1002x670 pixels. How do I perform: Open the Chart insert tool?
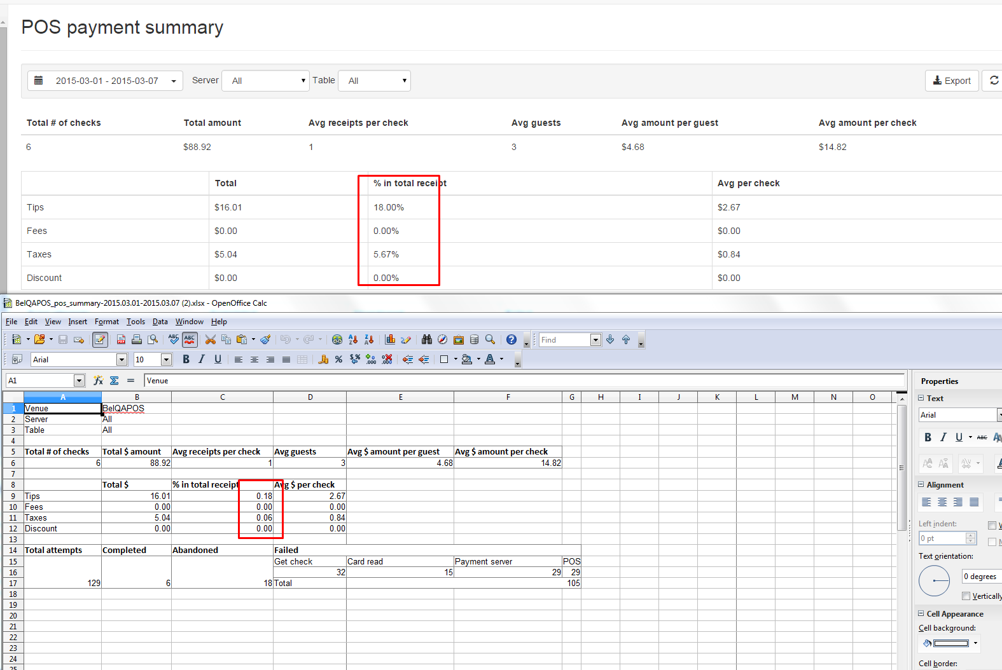point(390,340)
